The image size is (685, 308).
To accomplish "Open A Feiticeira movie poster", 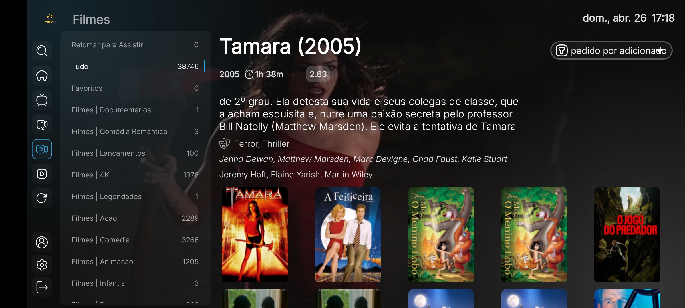I will [348, 234].
